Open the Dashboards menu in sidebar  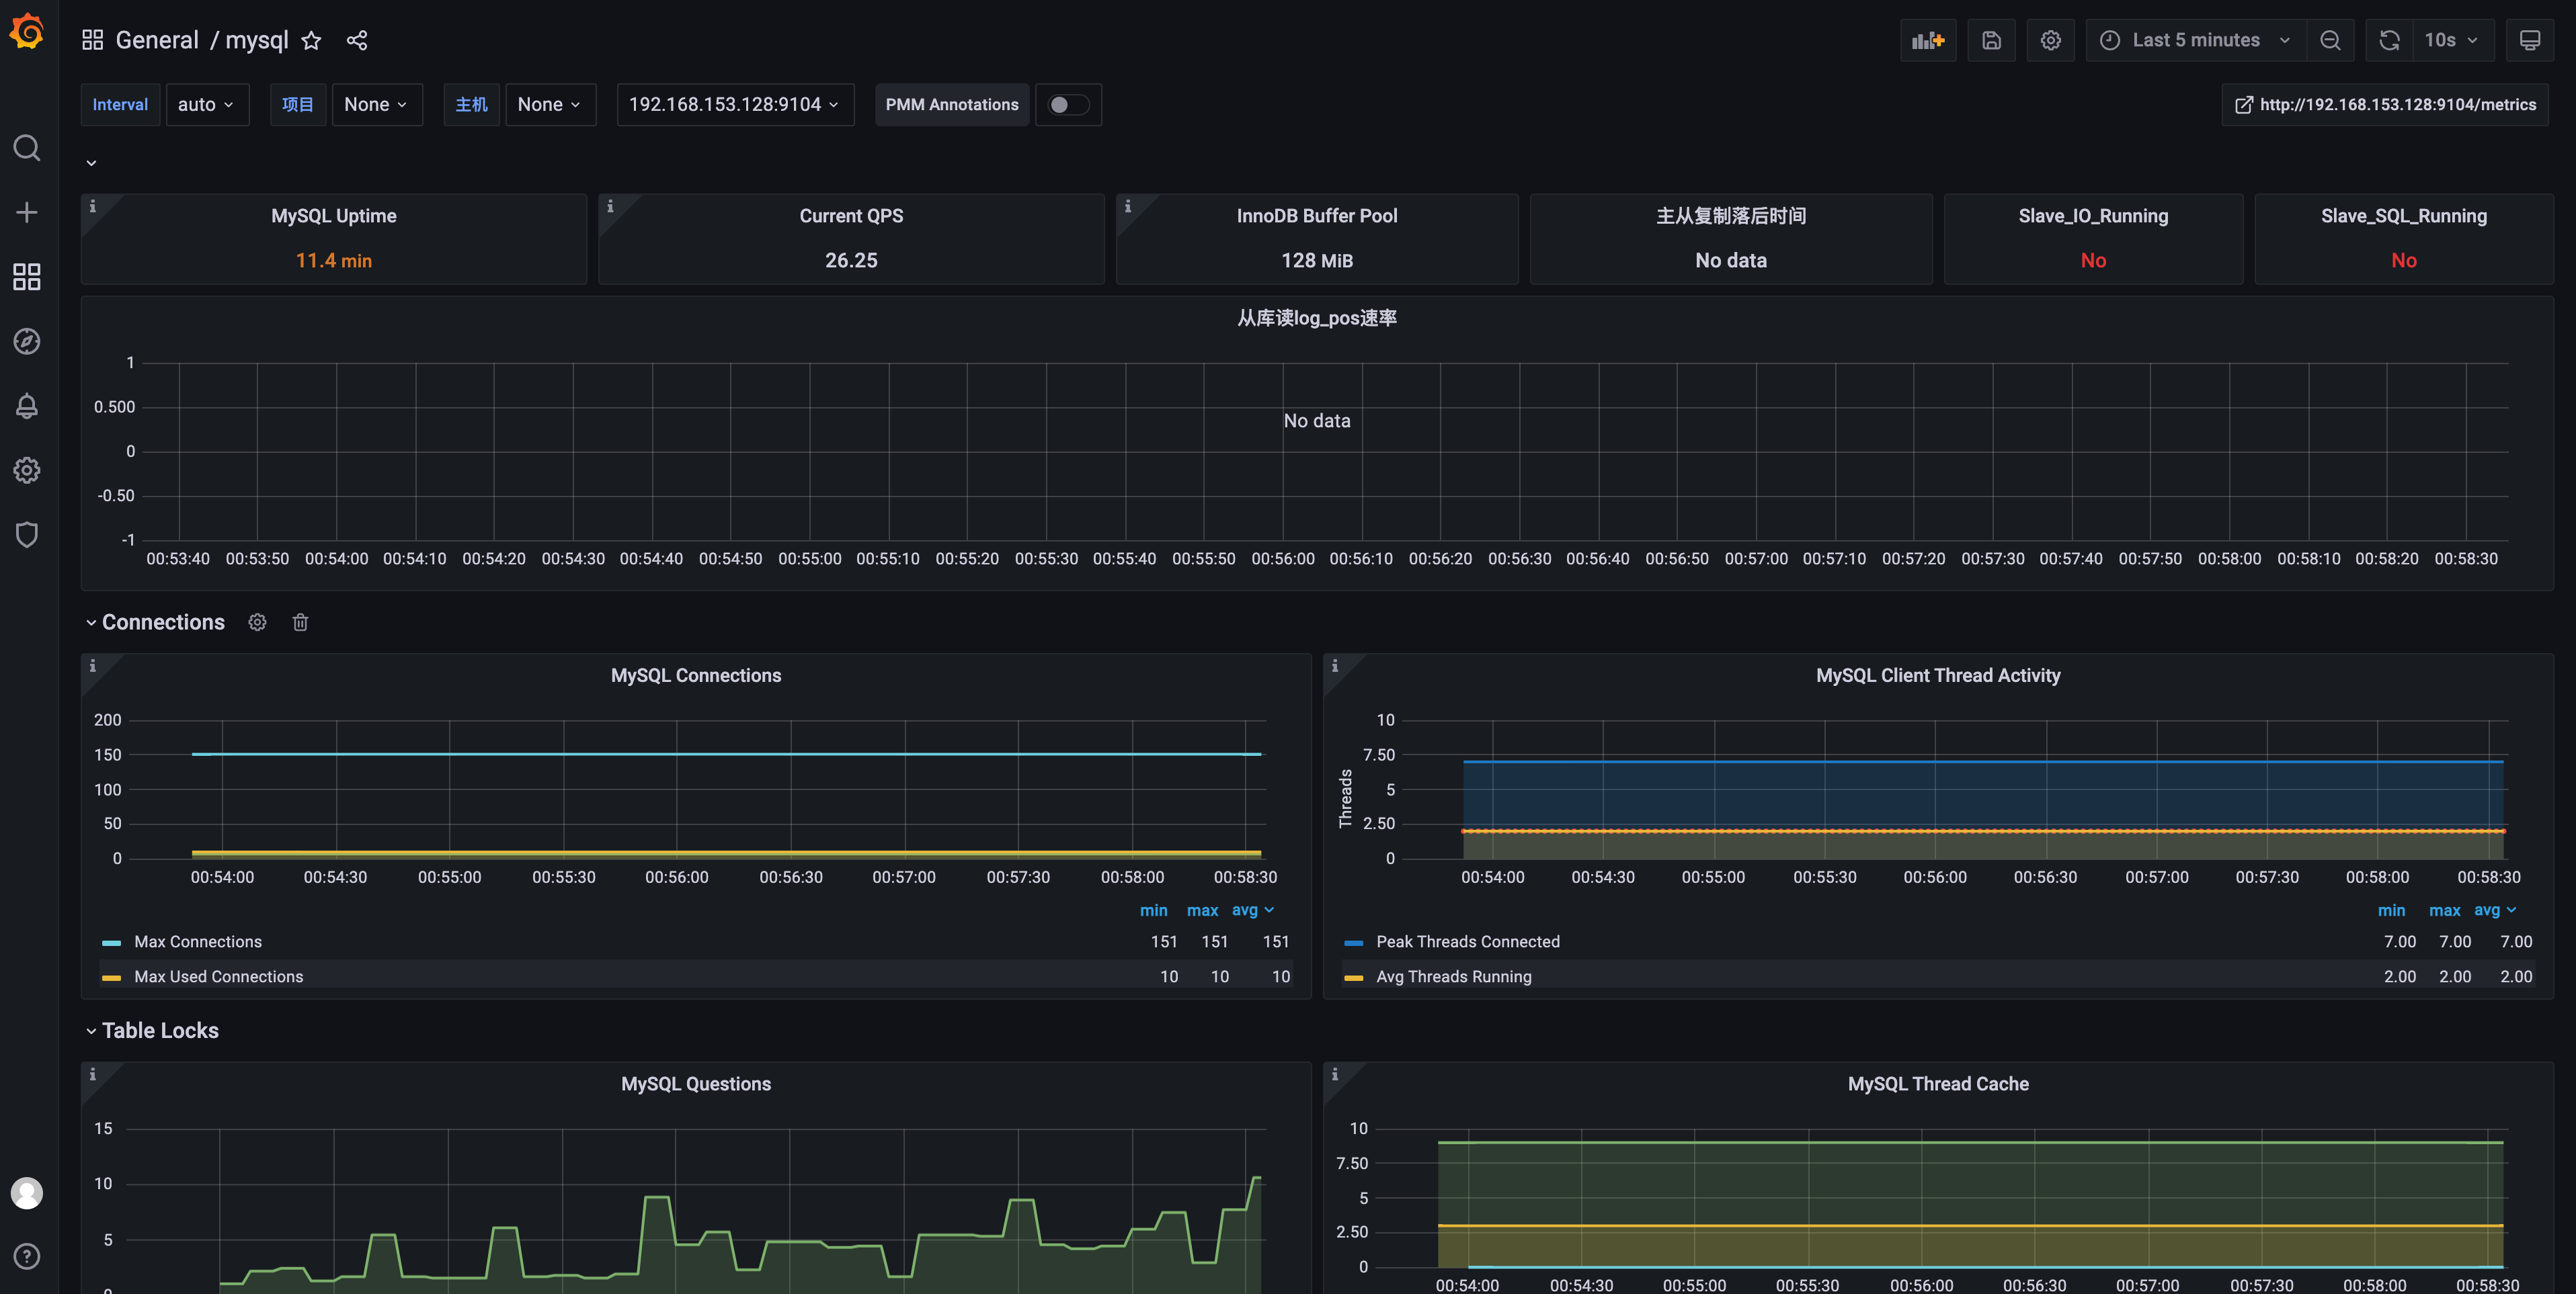coord(27,277)
